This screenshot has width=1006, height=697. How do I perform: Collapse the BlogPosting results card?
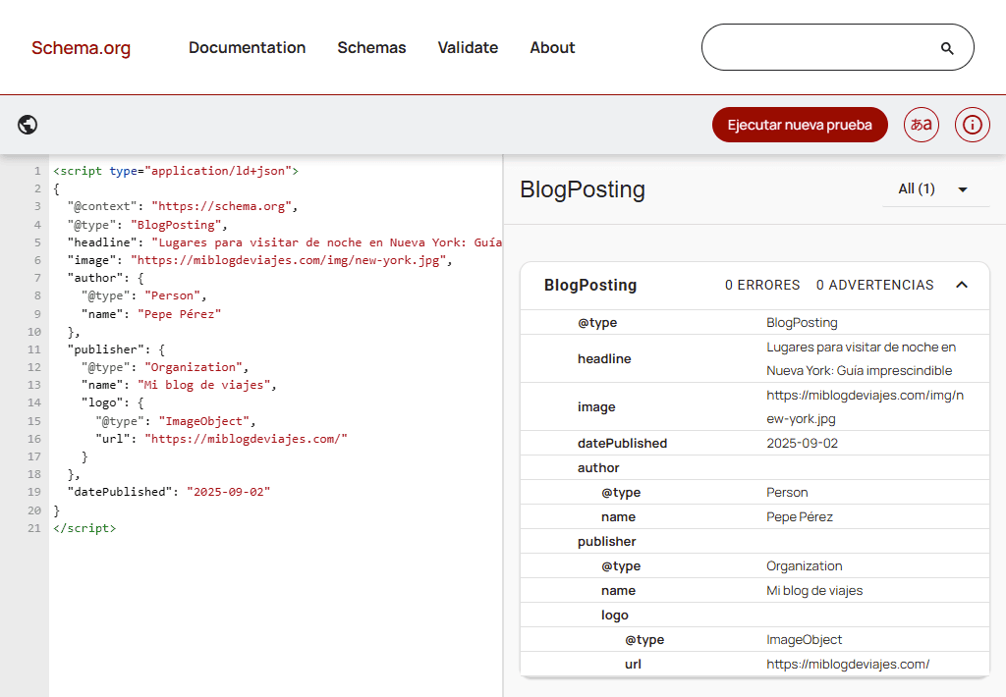(x=962, y=285)
